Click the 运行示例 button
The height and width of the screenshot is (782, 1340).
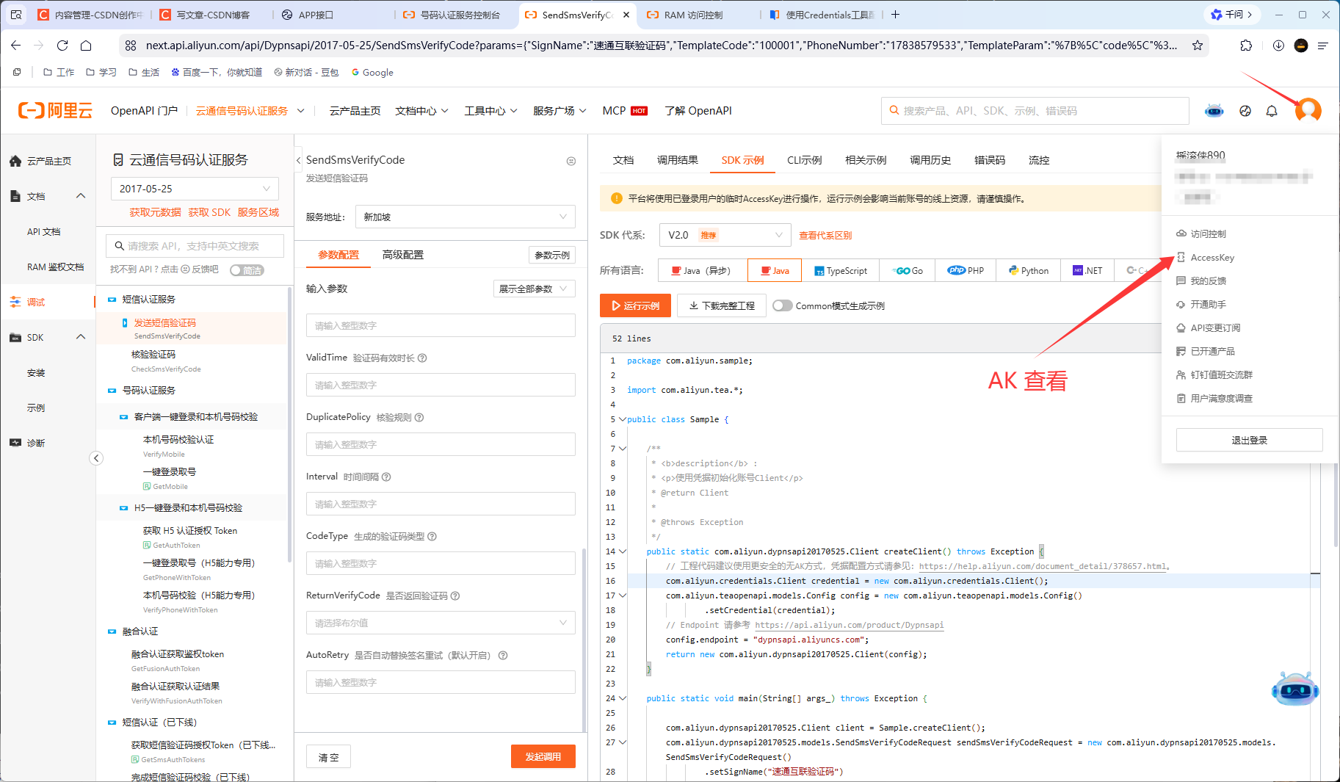(635, 305)
